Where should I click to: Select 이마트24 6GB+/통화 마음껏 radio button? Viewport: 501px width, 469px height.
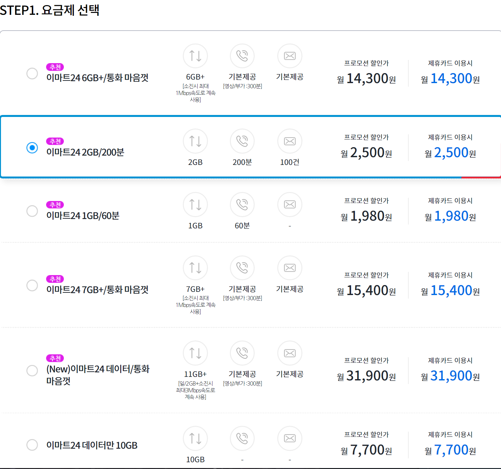[x=32, y=73]
